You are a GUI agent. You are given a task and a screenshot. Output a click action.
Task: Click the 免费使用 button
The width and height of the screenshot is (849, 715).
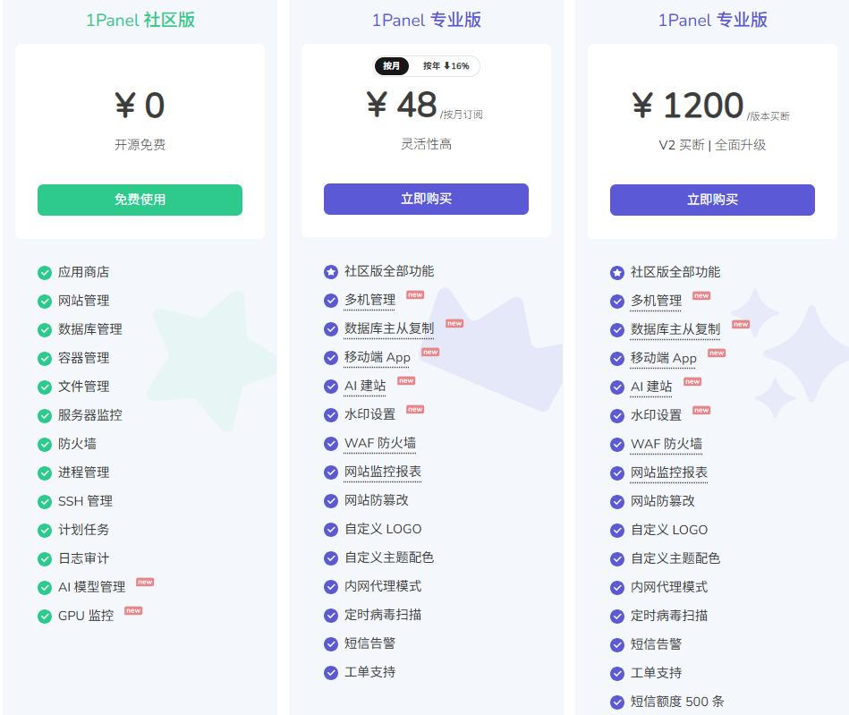pos(140,200)
